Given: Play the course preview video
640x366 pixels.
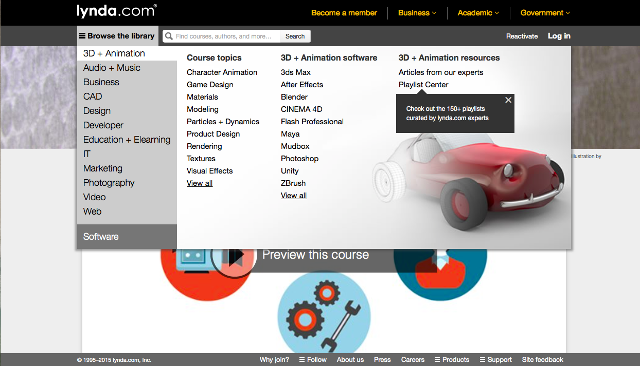Looking at the screenshot, I should [x=234, y=255].
